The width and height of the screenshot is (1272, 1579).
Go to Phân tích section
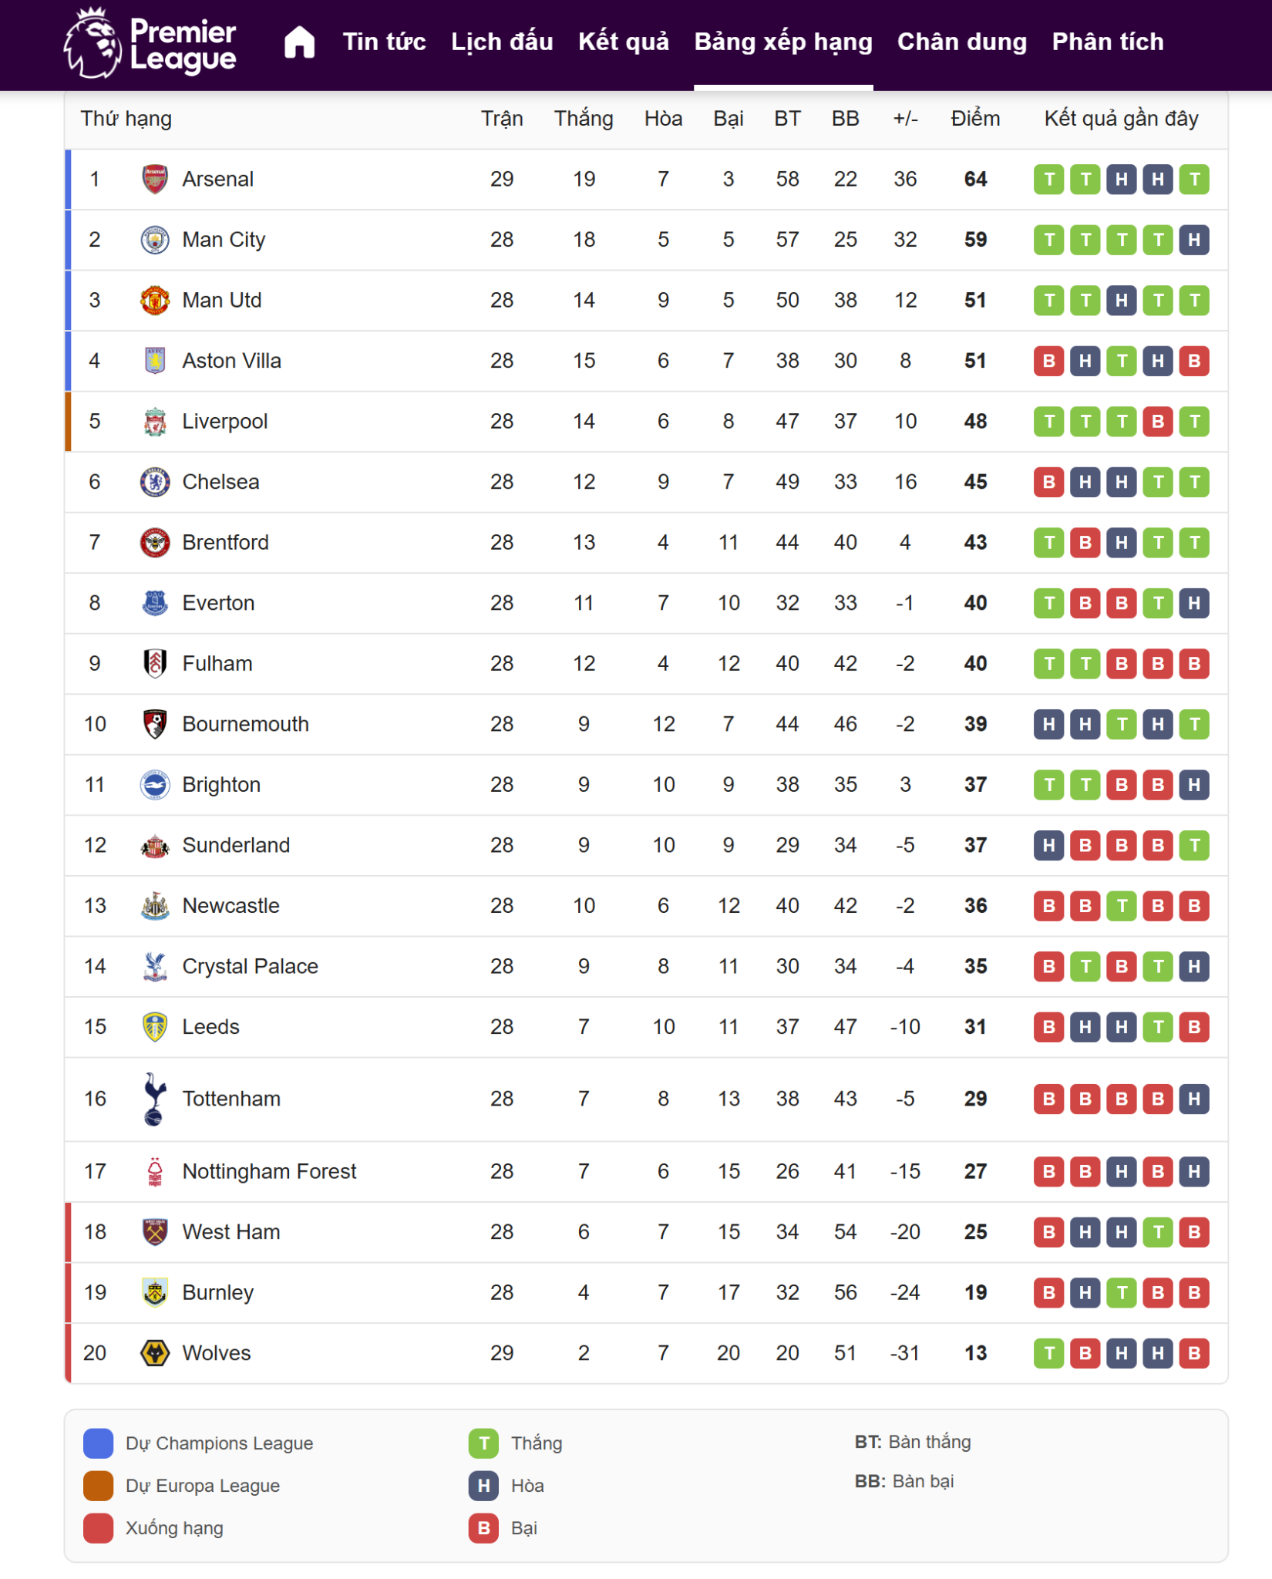pyautogui.click(x=1108, y=42)
